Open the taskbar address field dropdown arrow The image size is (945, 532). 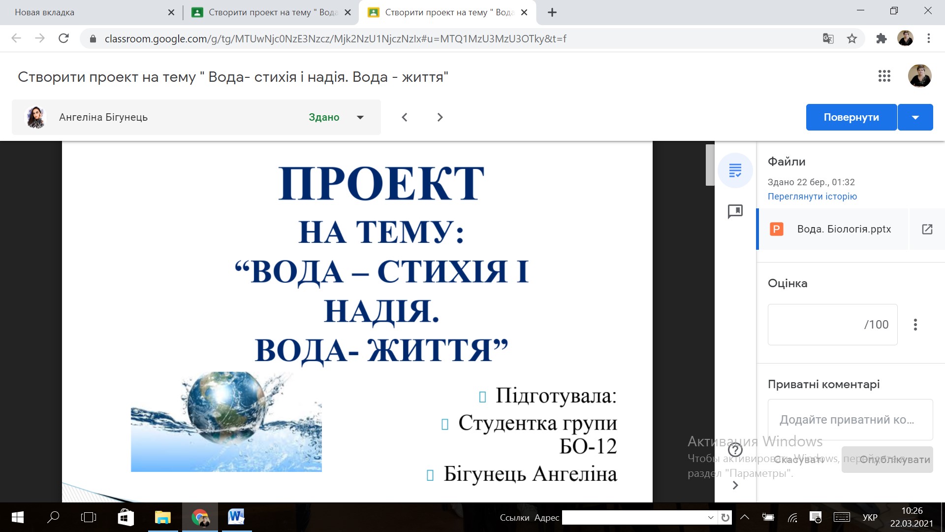point(711,517)
